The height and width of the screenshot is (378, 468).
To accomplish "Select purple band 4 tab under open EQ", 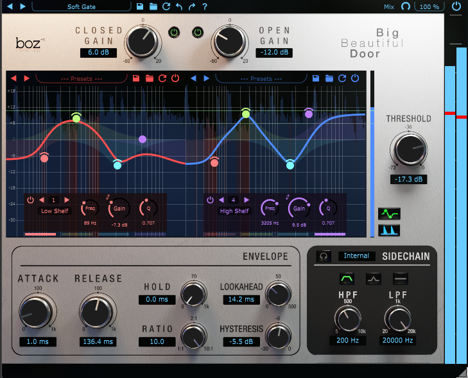I will tap(330, 234).
